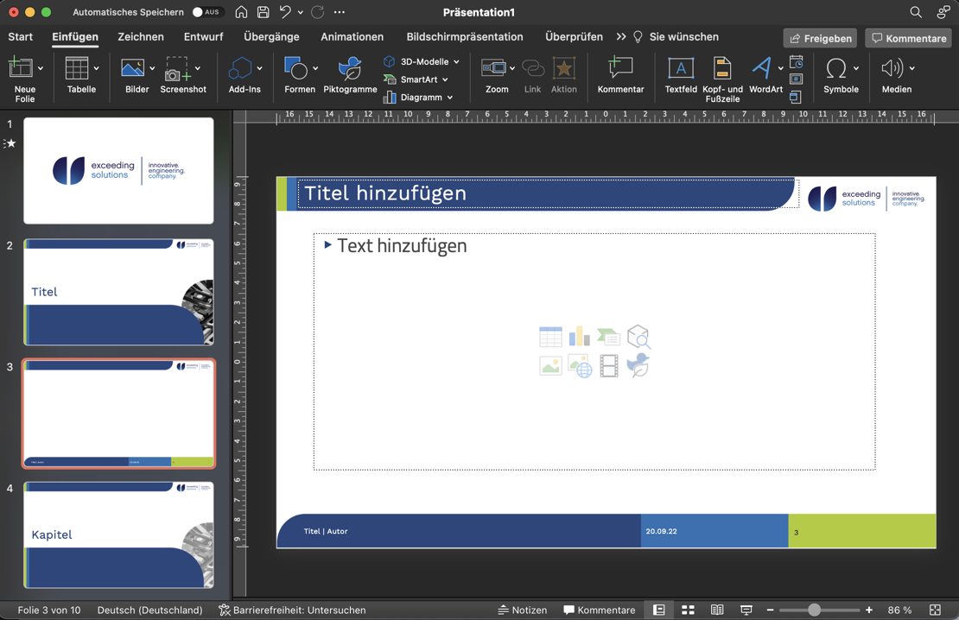Open the SmartArt dropdown arrow
The width and height of the screenshot is (959, 620).
coord(445,79)
